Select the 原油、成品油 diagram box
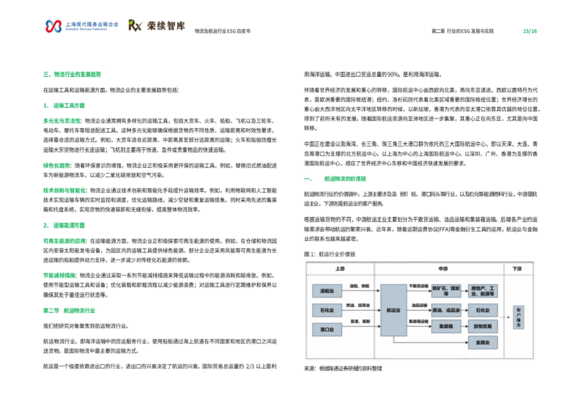This screenshot has width=581, height=411. point(447,310)
